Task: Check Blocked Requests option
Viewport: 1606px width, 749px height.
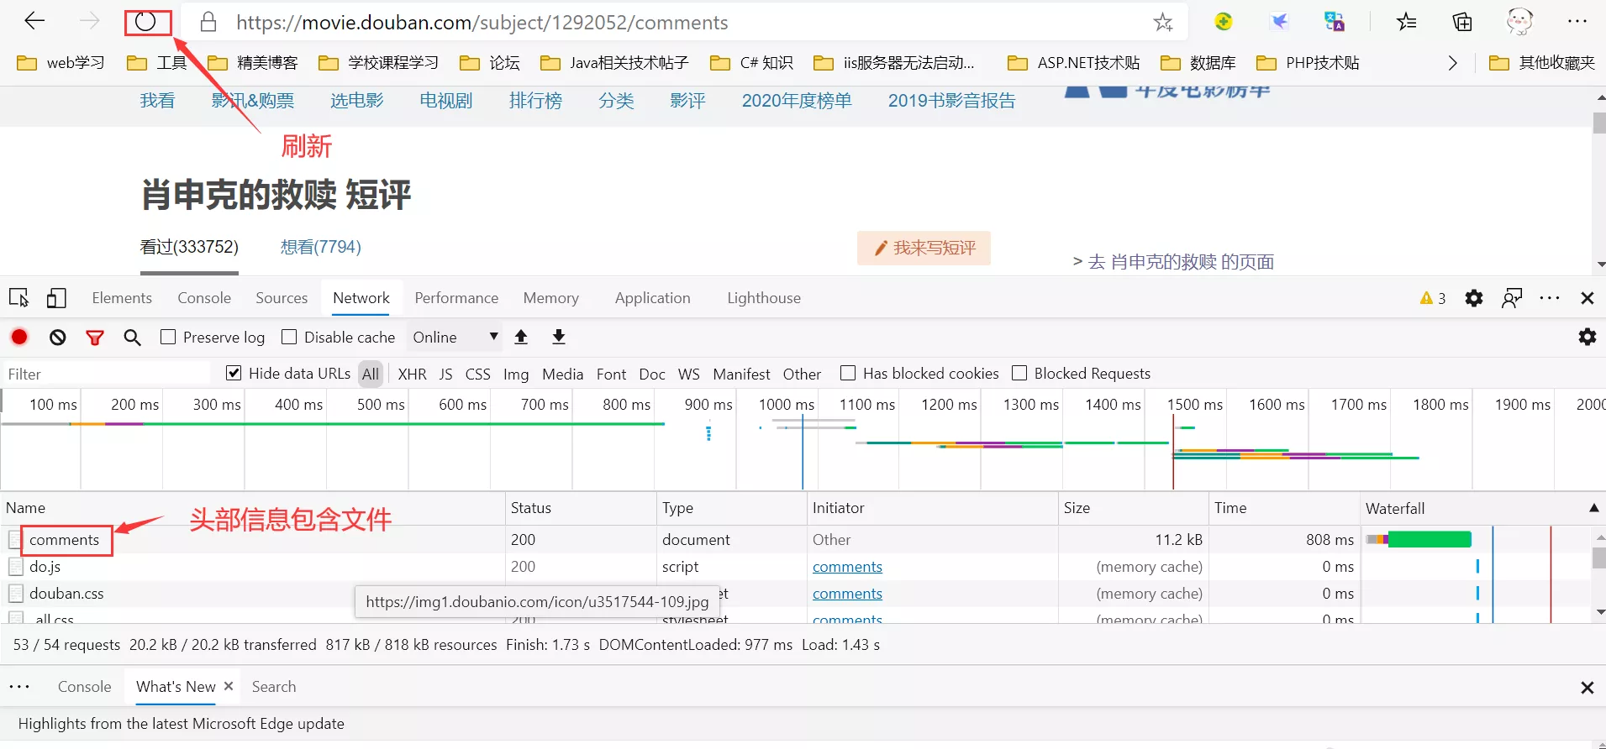Action: tap(1019, 373)
